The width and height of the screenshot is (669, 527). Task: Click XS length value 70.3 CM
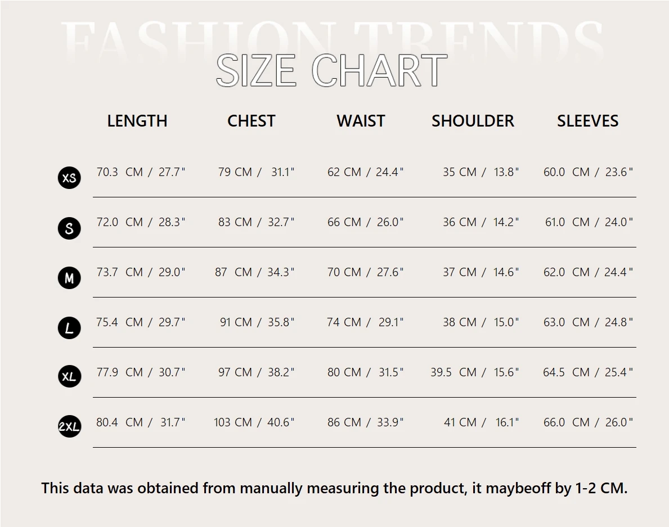119,172
